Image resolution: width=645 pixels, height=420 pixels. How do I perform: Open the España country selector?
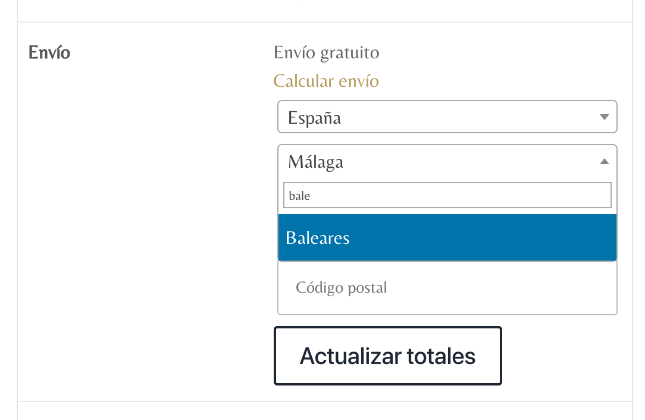[x=447, y=117]
